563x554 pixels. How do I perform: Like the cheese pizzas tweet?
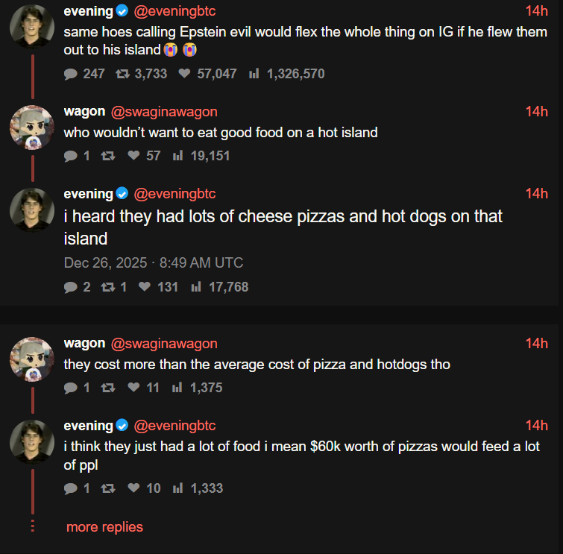click(145, 287)
